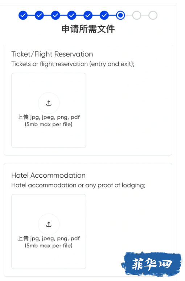Choose the final ninth empty step circle

(153, 16)
